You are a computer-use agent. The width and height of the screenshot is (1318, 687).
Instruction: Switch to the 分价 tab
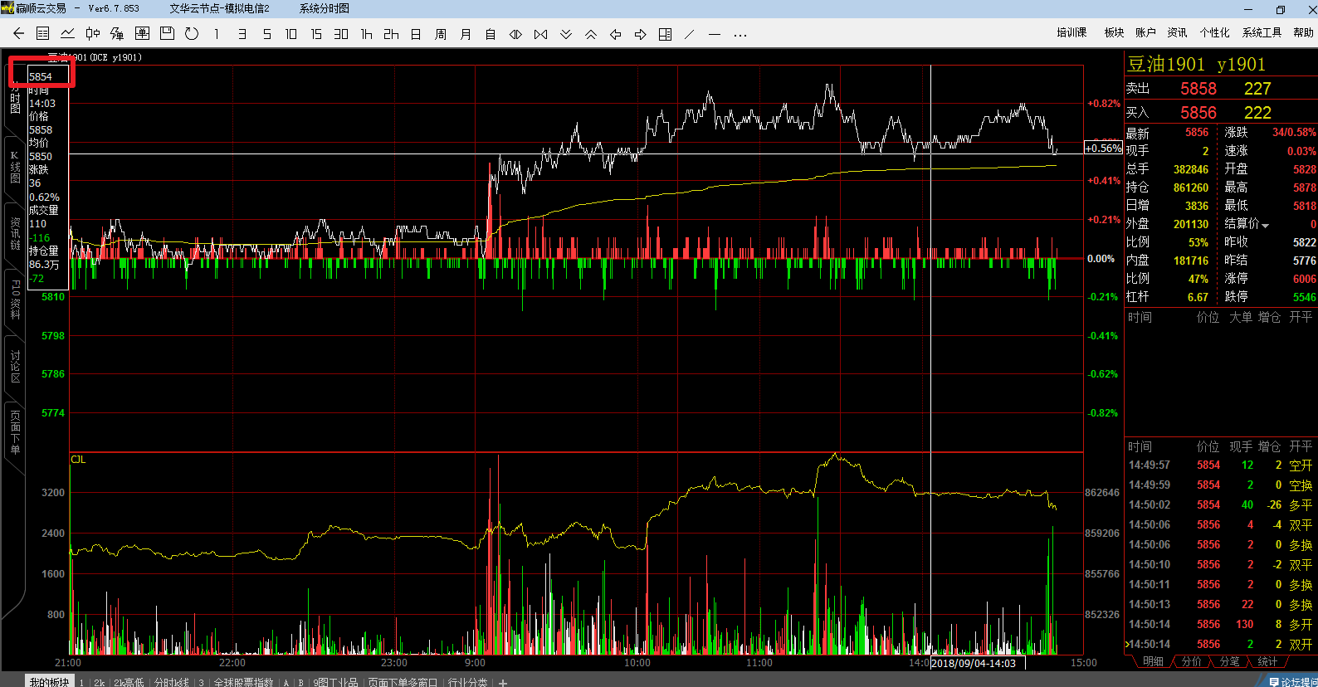[1192, 661]
